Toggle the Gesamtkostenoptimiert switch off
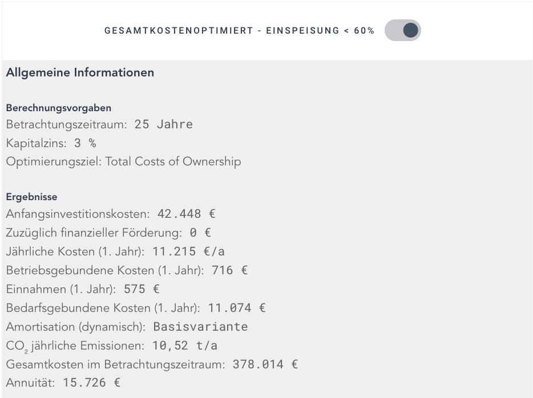The image size is (533, 398). [x=403, y=30]
